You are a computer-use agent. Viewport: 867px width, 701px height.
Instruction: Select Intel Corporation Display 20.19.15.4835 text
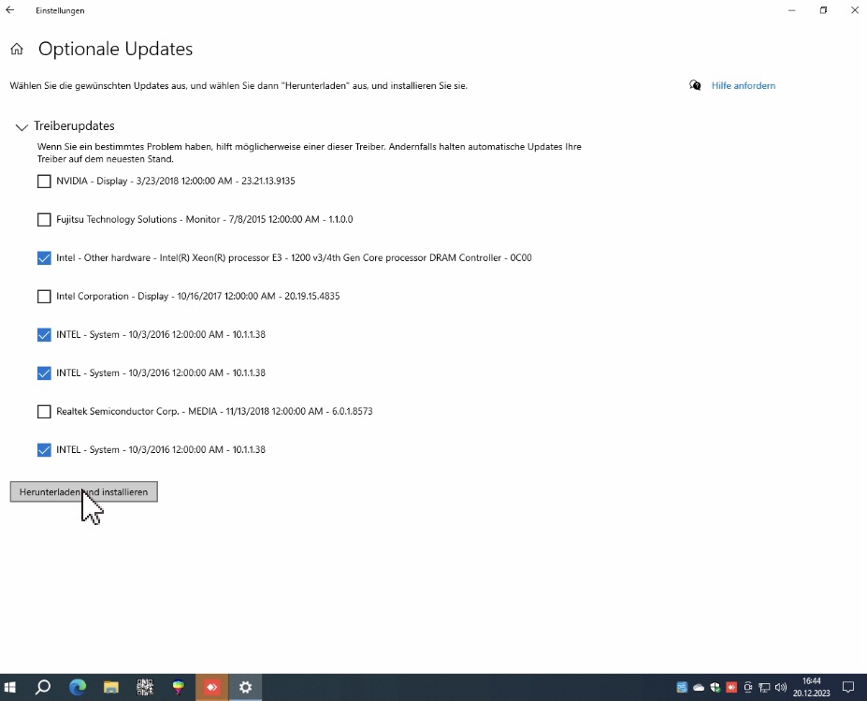(x=198, y=297)
